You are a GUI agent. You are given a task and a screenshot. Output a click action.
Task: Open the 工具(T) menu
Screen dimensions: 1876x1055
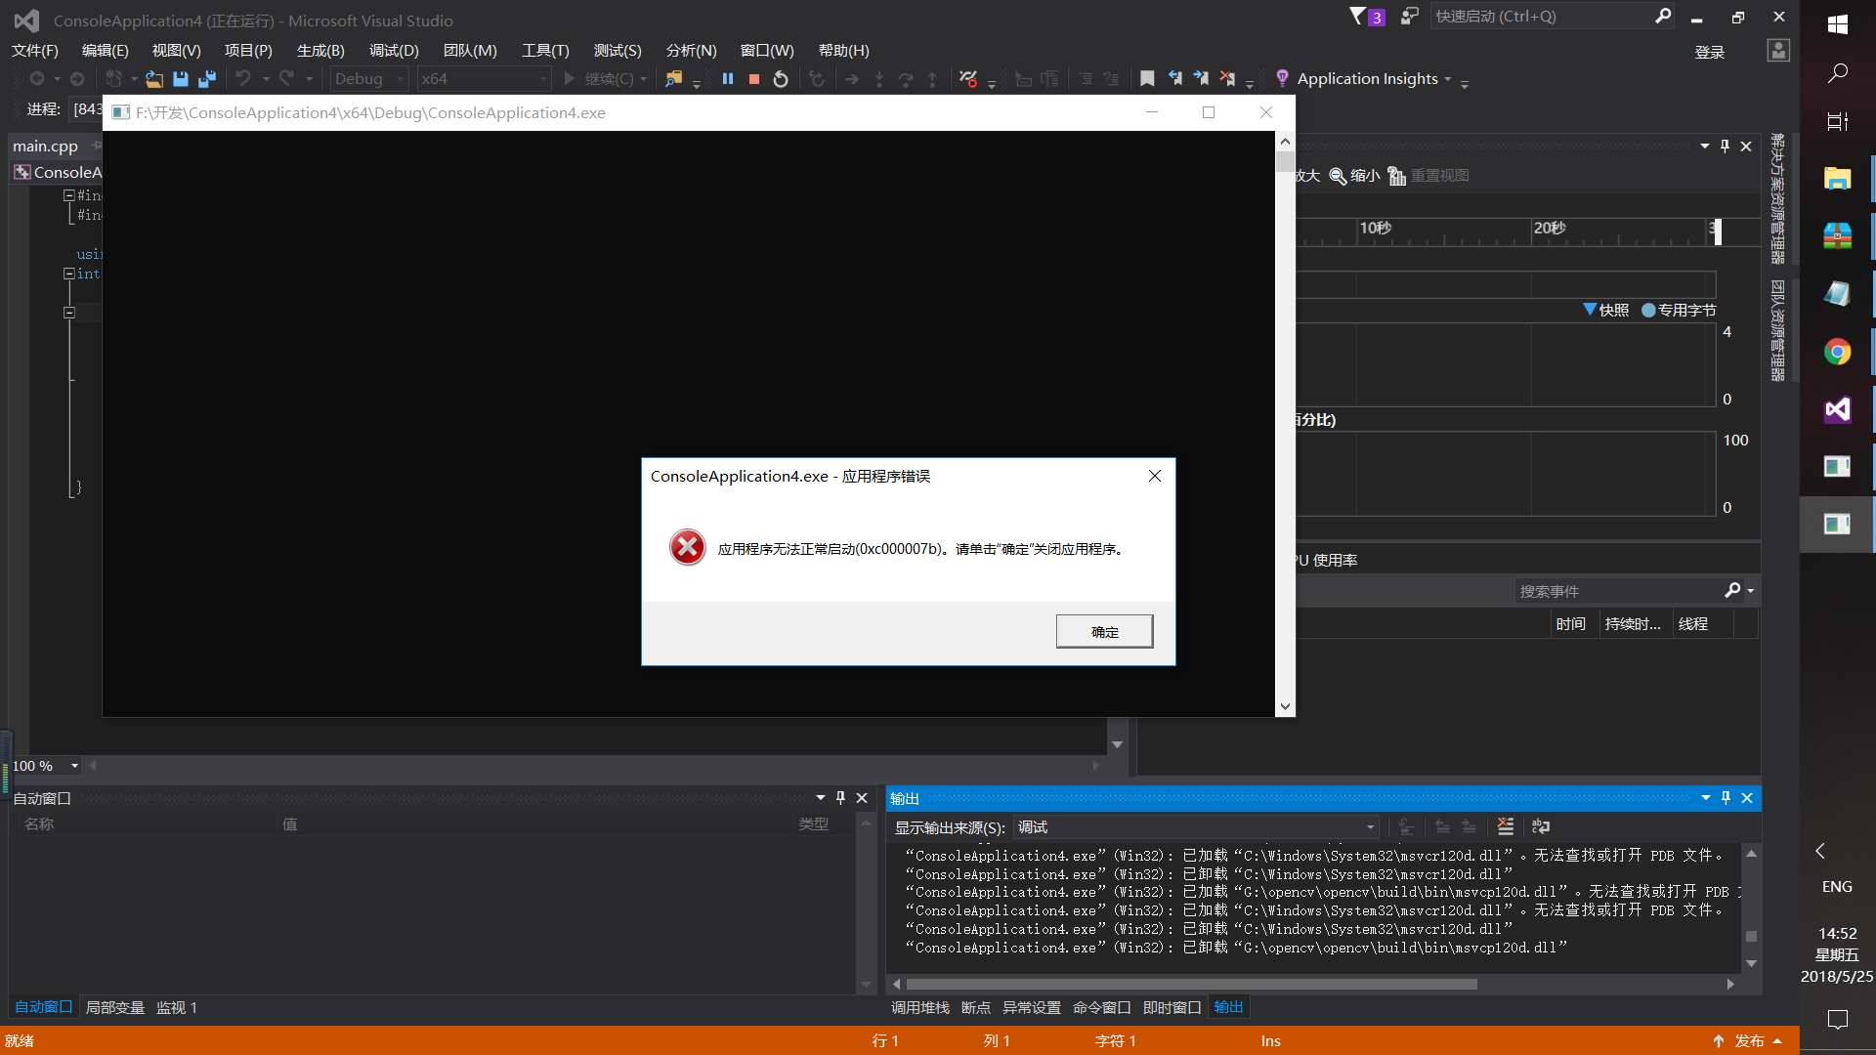point(545,51)
